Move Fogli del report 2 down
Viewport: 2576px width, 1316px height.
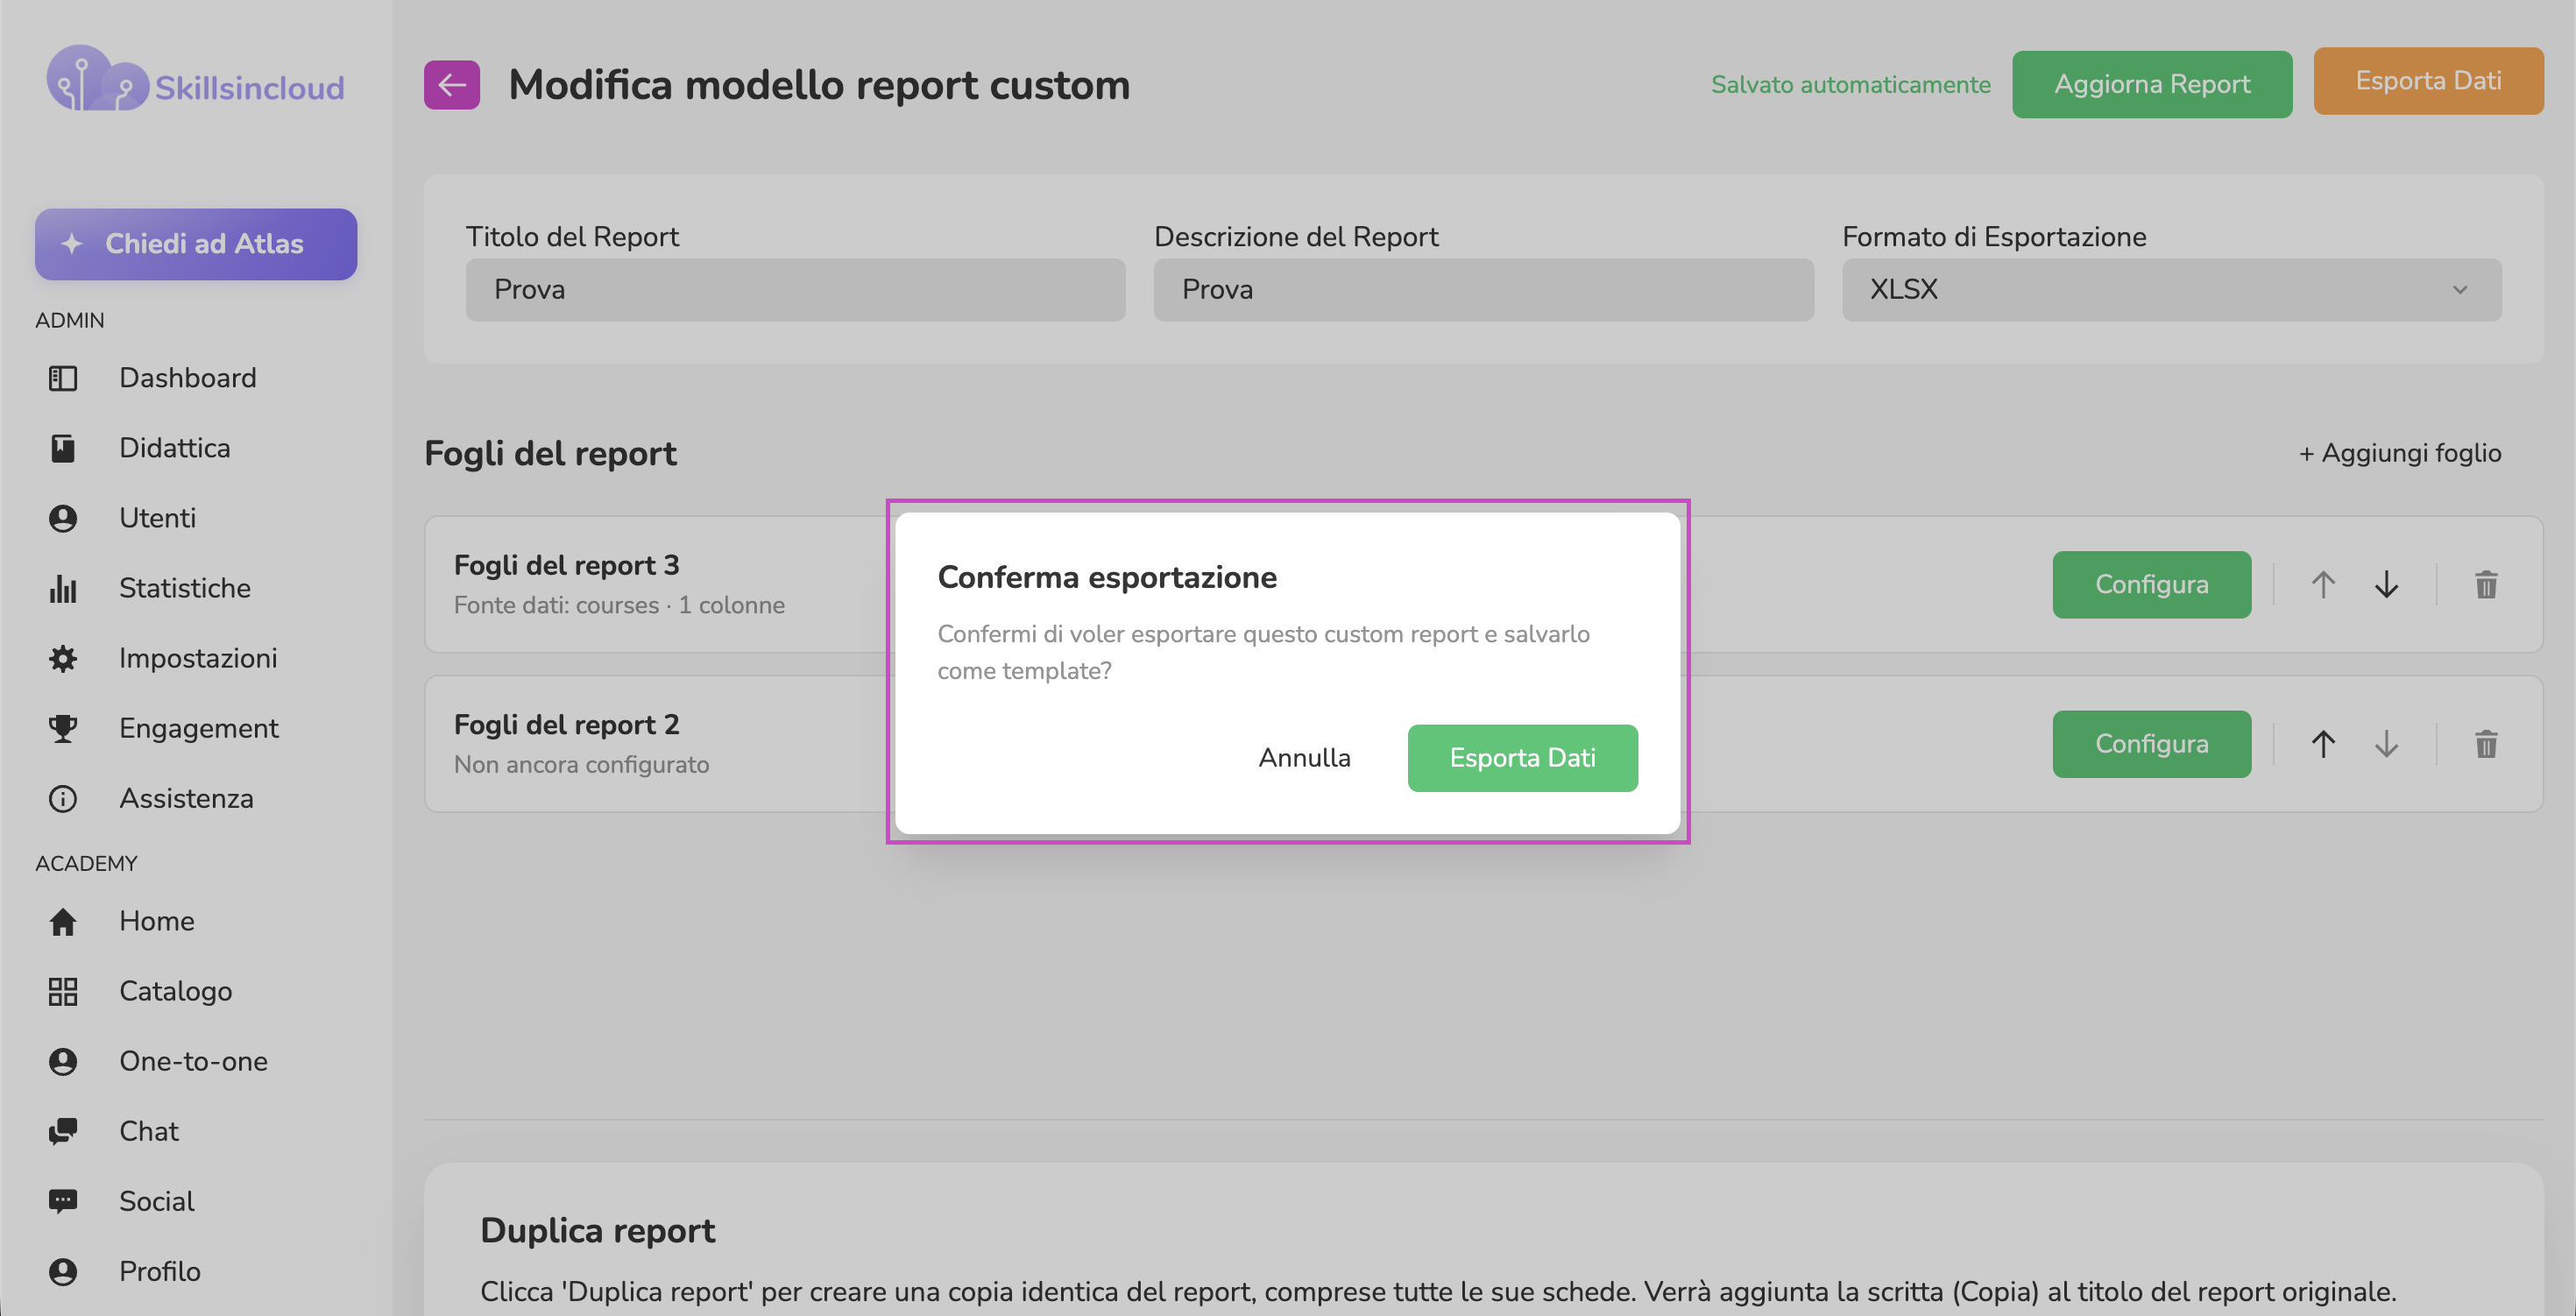pos(2386,744)
